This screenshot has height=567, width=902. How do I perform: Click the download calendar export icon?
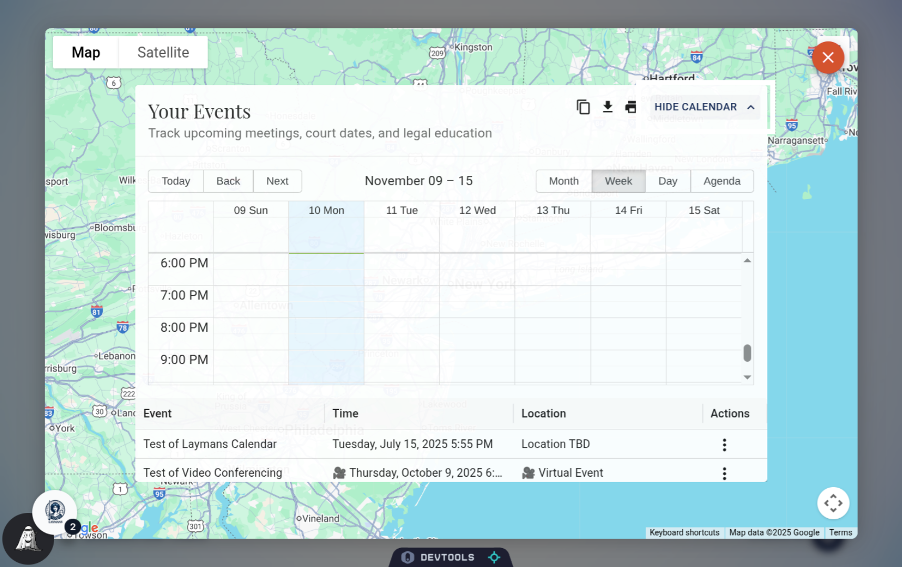pos(607,107)
